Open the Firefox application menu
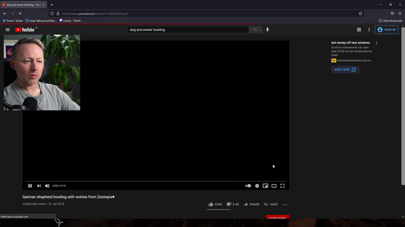The height and width of the screenshot is (227, 405). 400,13
